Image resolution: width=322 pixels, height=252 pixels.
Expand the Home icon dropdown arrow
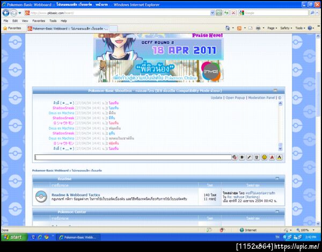pyautogui.click(x=233, y=28)
